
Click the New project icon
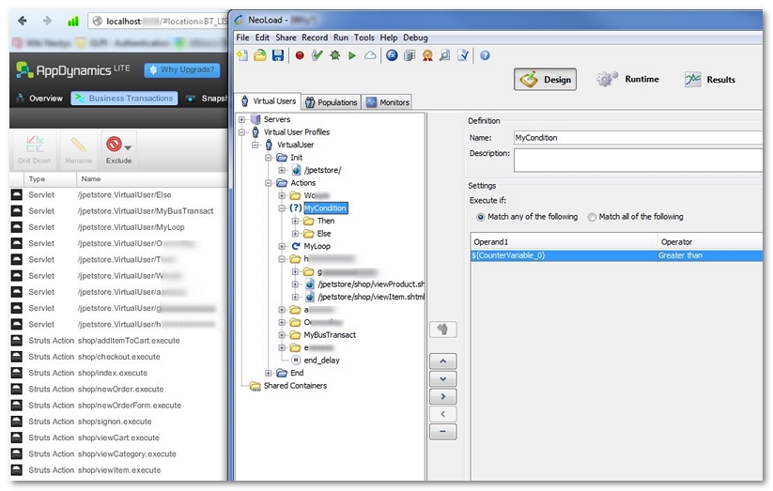pyautogui.click(x=242, y=55)
